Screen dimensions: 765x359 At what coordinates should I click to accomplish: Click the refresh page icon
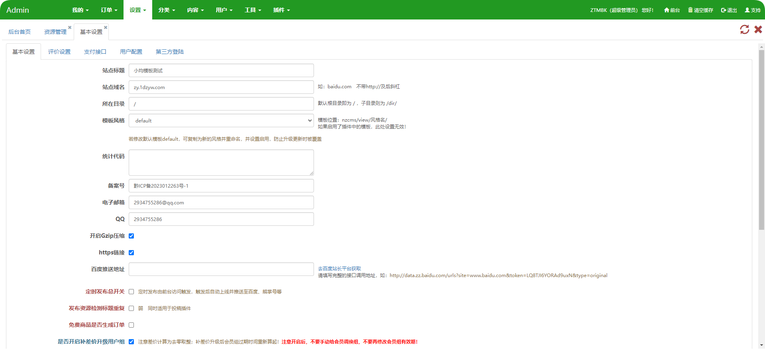coord(744,29)
